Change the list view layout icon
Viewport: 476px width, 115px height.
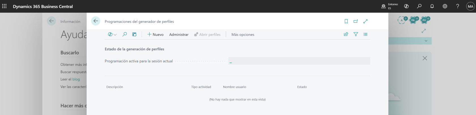(x=365, y=34)
